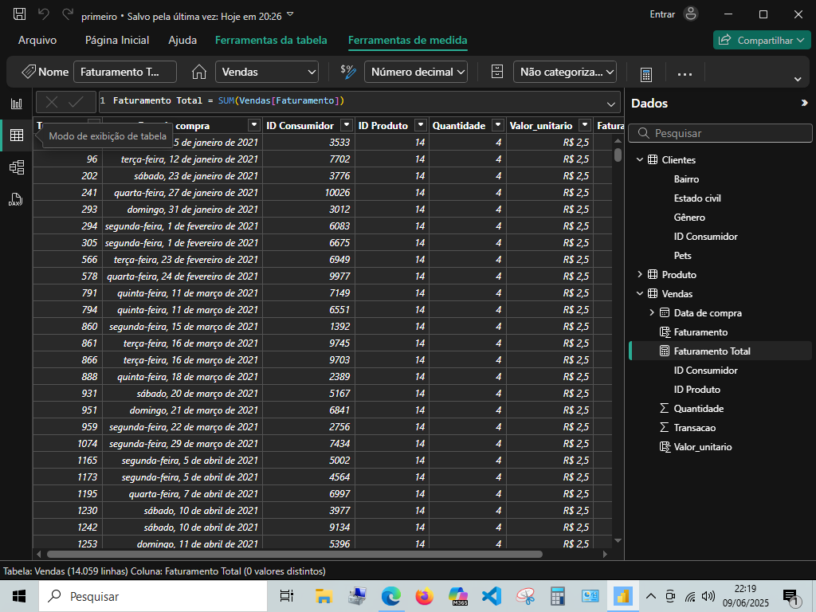The image size is (816, 612).
Task: Expand the Data de compra hierarchy
Action: tap(652, 312)
